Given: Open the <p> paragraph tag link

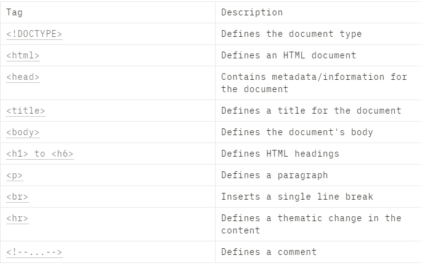Looking at the screenshot, I should tap(14, 175).
